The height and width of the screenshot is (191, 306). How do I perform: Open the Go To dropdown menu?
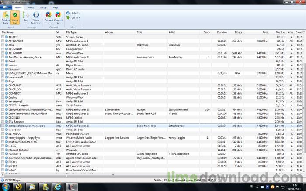coord(75,18)
